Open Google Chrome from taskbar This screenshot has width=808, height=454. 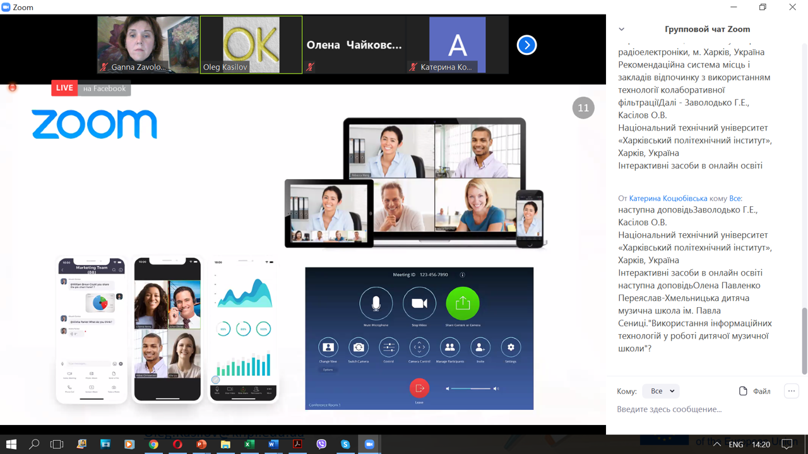coord(153,445)
